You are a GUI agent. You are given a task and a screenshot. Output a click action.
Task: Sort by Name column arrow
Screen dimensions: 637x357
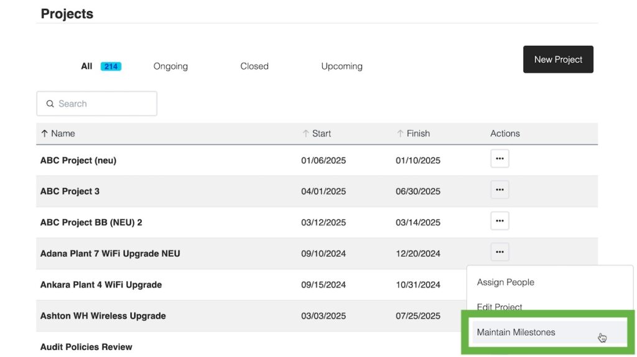point(45,133)
